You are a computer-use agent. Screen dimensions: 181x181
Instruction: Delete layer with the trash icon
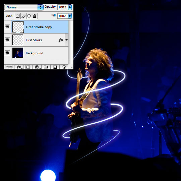[64, 67]
